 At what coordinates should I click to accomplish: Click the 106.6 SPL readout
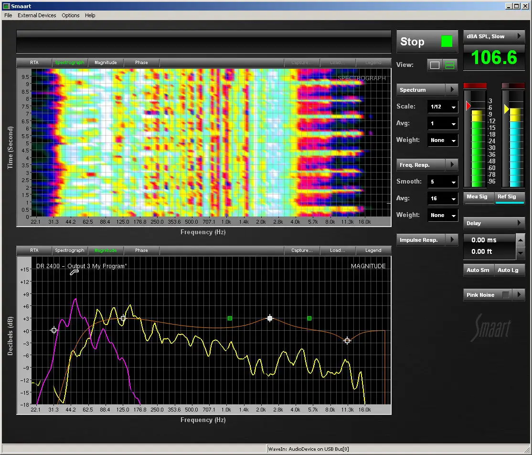(x=494, y=57)
